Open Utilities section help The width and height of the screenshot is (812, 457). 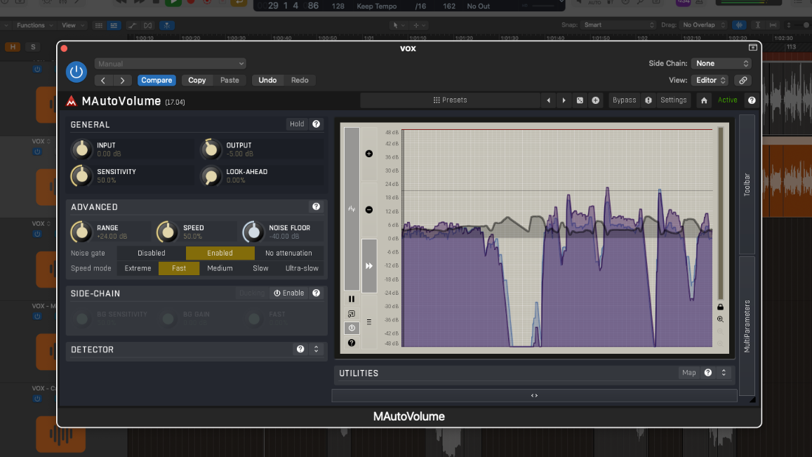pyautogui.click(x=708, y=373)
